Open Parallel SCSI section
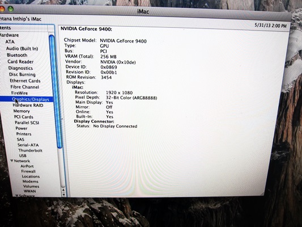The image size is (302, 227). (x=27, y=123)
